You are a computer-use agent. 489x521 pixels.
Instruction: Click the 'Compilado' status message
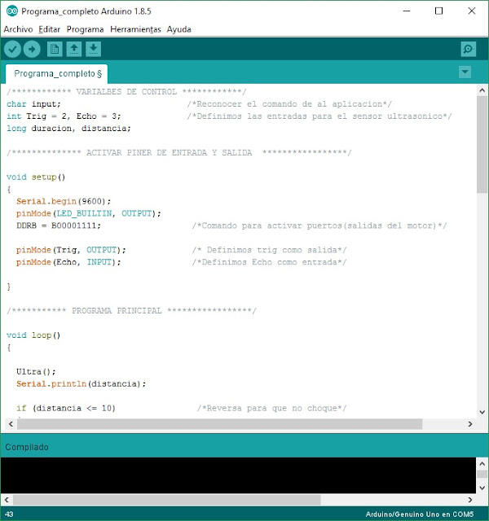tap(27, 447)
